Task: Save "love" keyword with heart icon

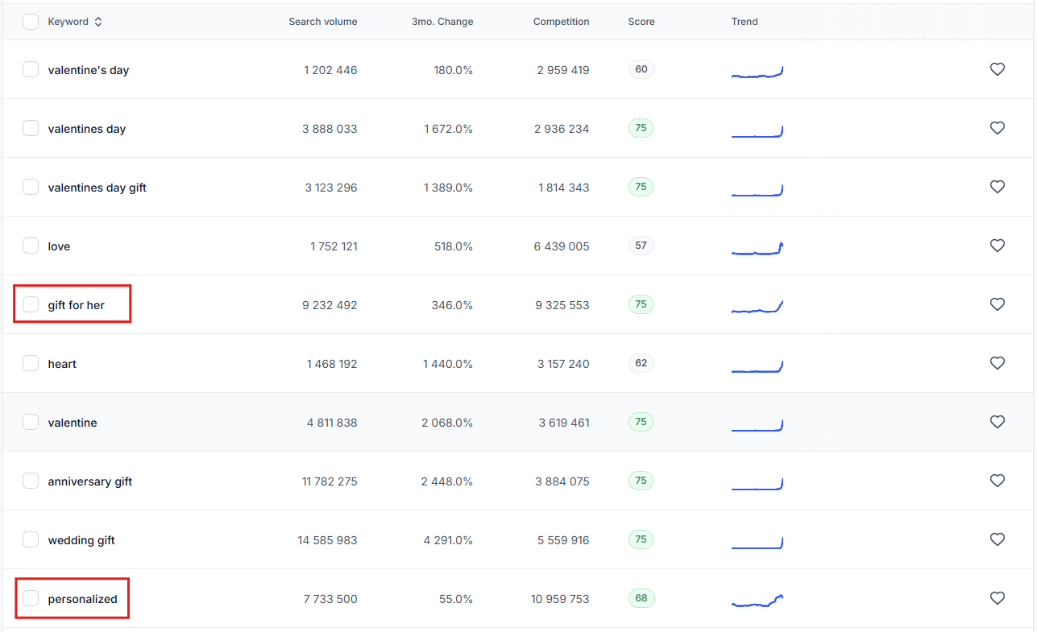Action: (997, 246)
